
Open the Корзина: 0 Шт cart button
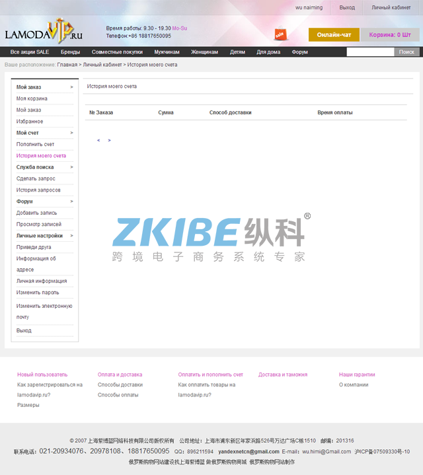[390, 35]
